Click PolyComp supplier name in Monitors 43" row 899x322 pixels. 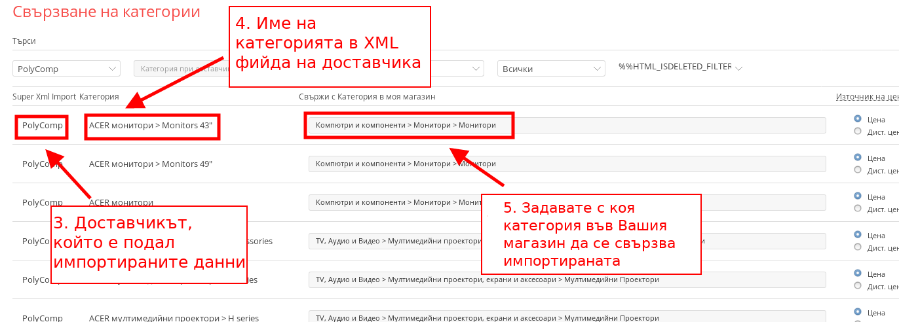pos(43,125)
